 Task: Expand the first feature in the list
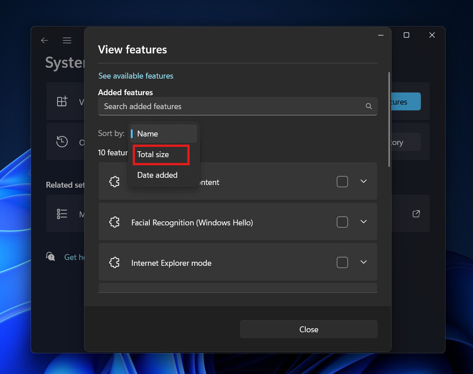tap(364, 181)
